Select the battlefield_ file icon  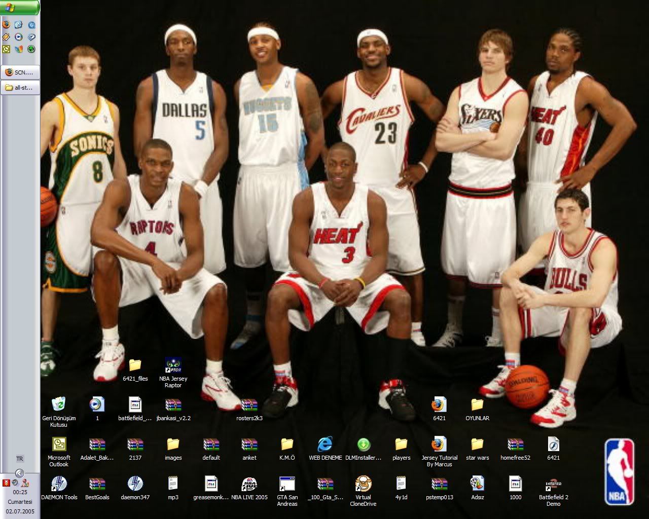pos(135,409)
